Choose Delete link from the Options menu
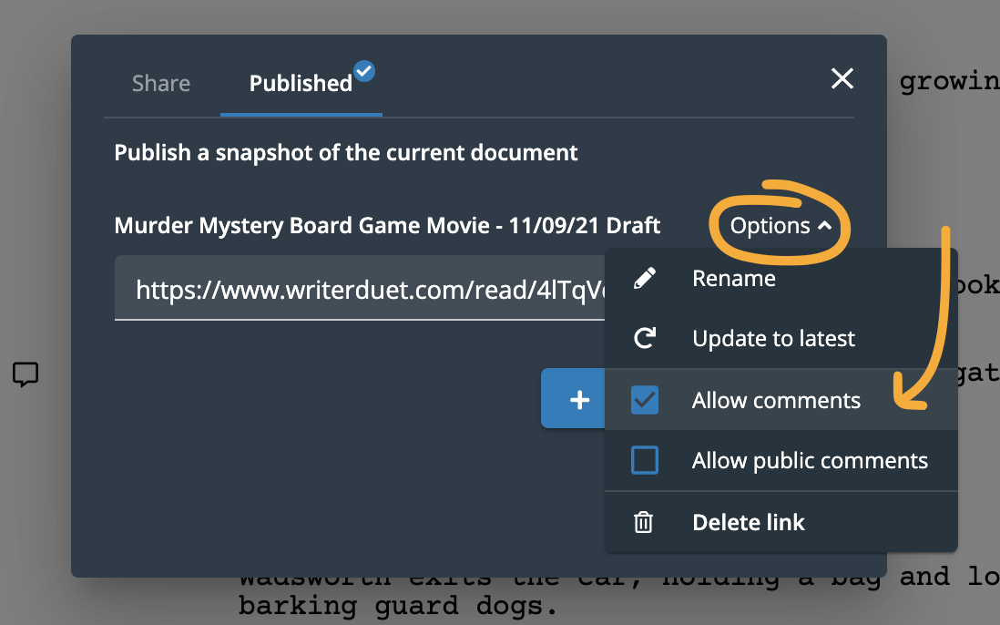This screenshot has width=1000, height=625. pos(748,522)
